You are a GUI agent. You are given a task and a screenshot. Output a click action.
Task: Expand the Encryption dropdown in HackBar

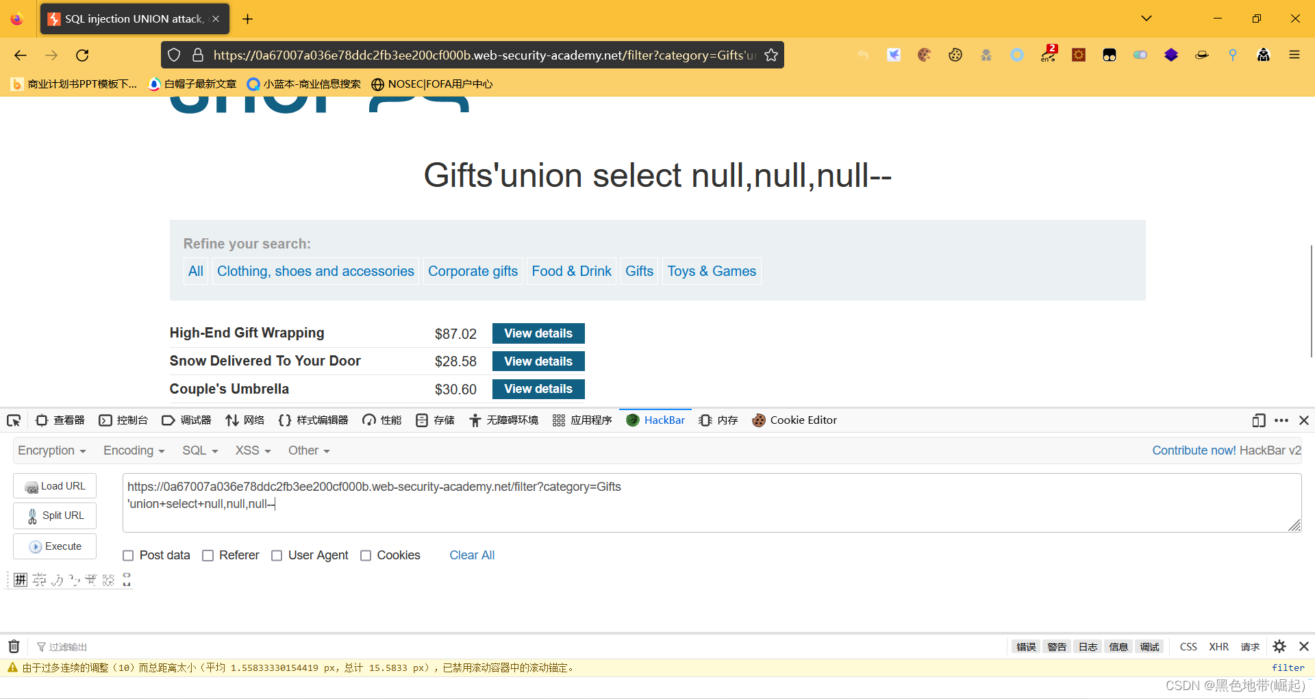(51, 450)
